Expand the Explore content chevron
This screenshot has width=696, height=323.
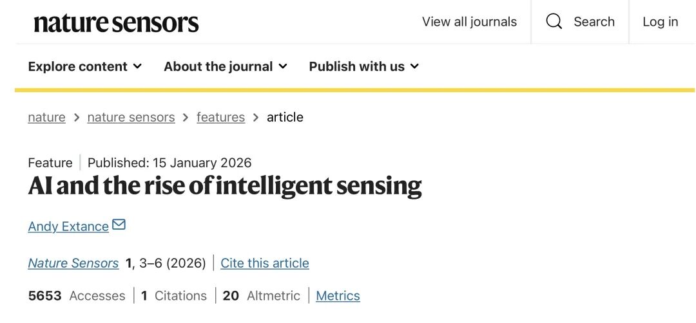pos(137,66)
